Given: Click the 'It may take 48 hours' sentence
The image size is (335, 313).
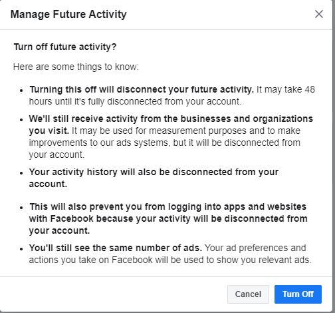Looking at the screenshot, I should pyautogui.click(x=172, y=95).
